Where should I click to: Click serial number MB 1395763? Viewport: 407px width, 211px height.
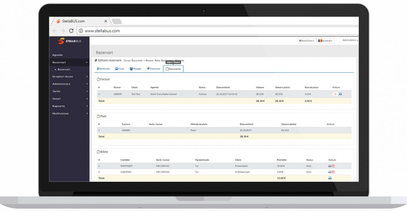[163, 166]
